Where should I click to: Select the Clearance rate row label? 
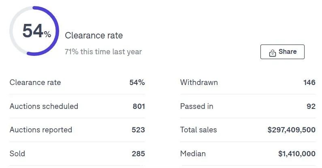point(35,83)
